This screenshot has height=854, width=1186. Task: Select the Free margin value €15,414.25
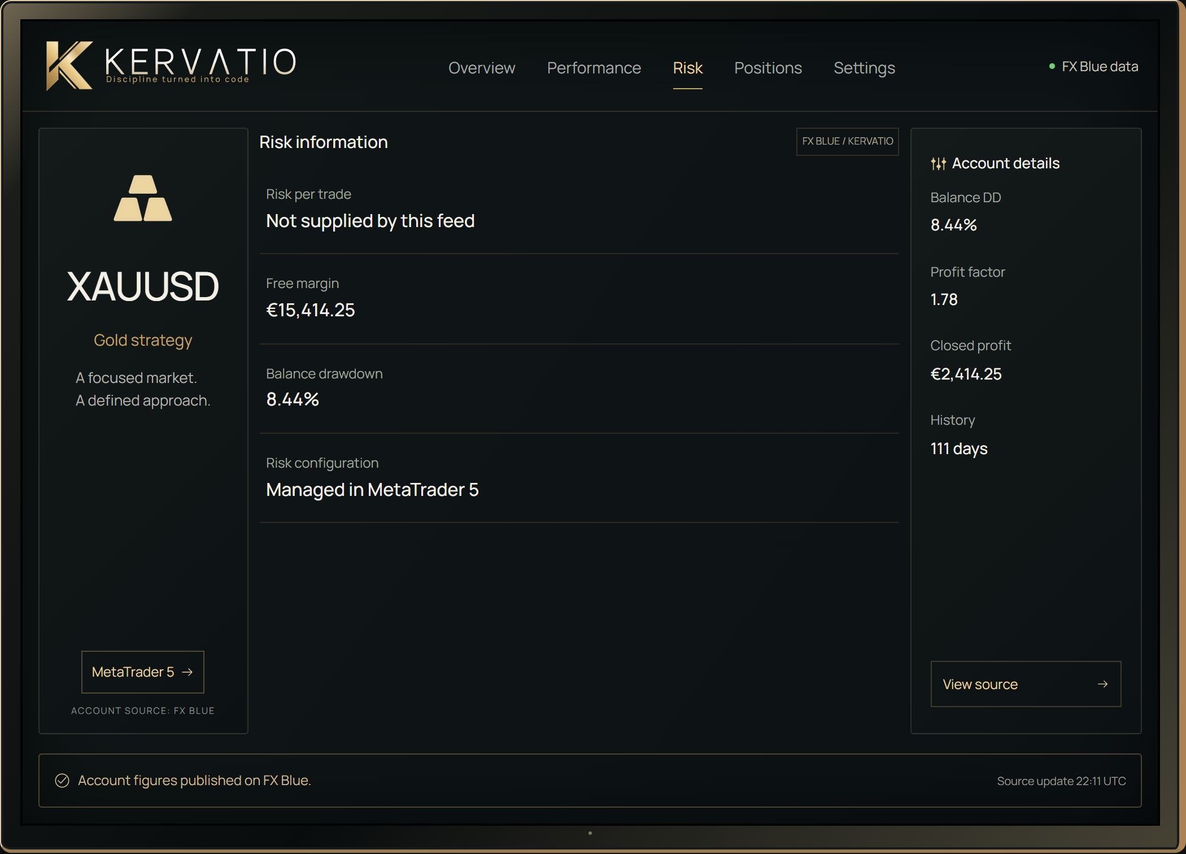[x=311, y=310]
